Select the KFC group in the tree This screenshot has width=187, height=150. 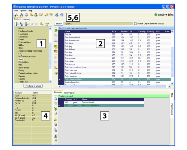pos(20,54)
